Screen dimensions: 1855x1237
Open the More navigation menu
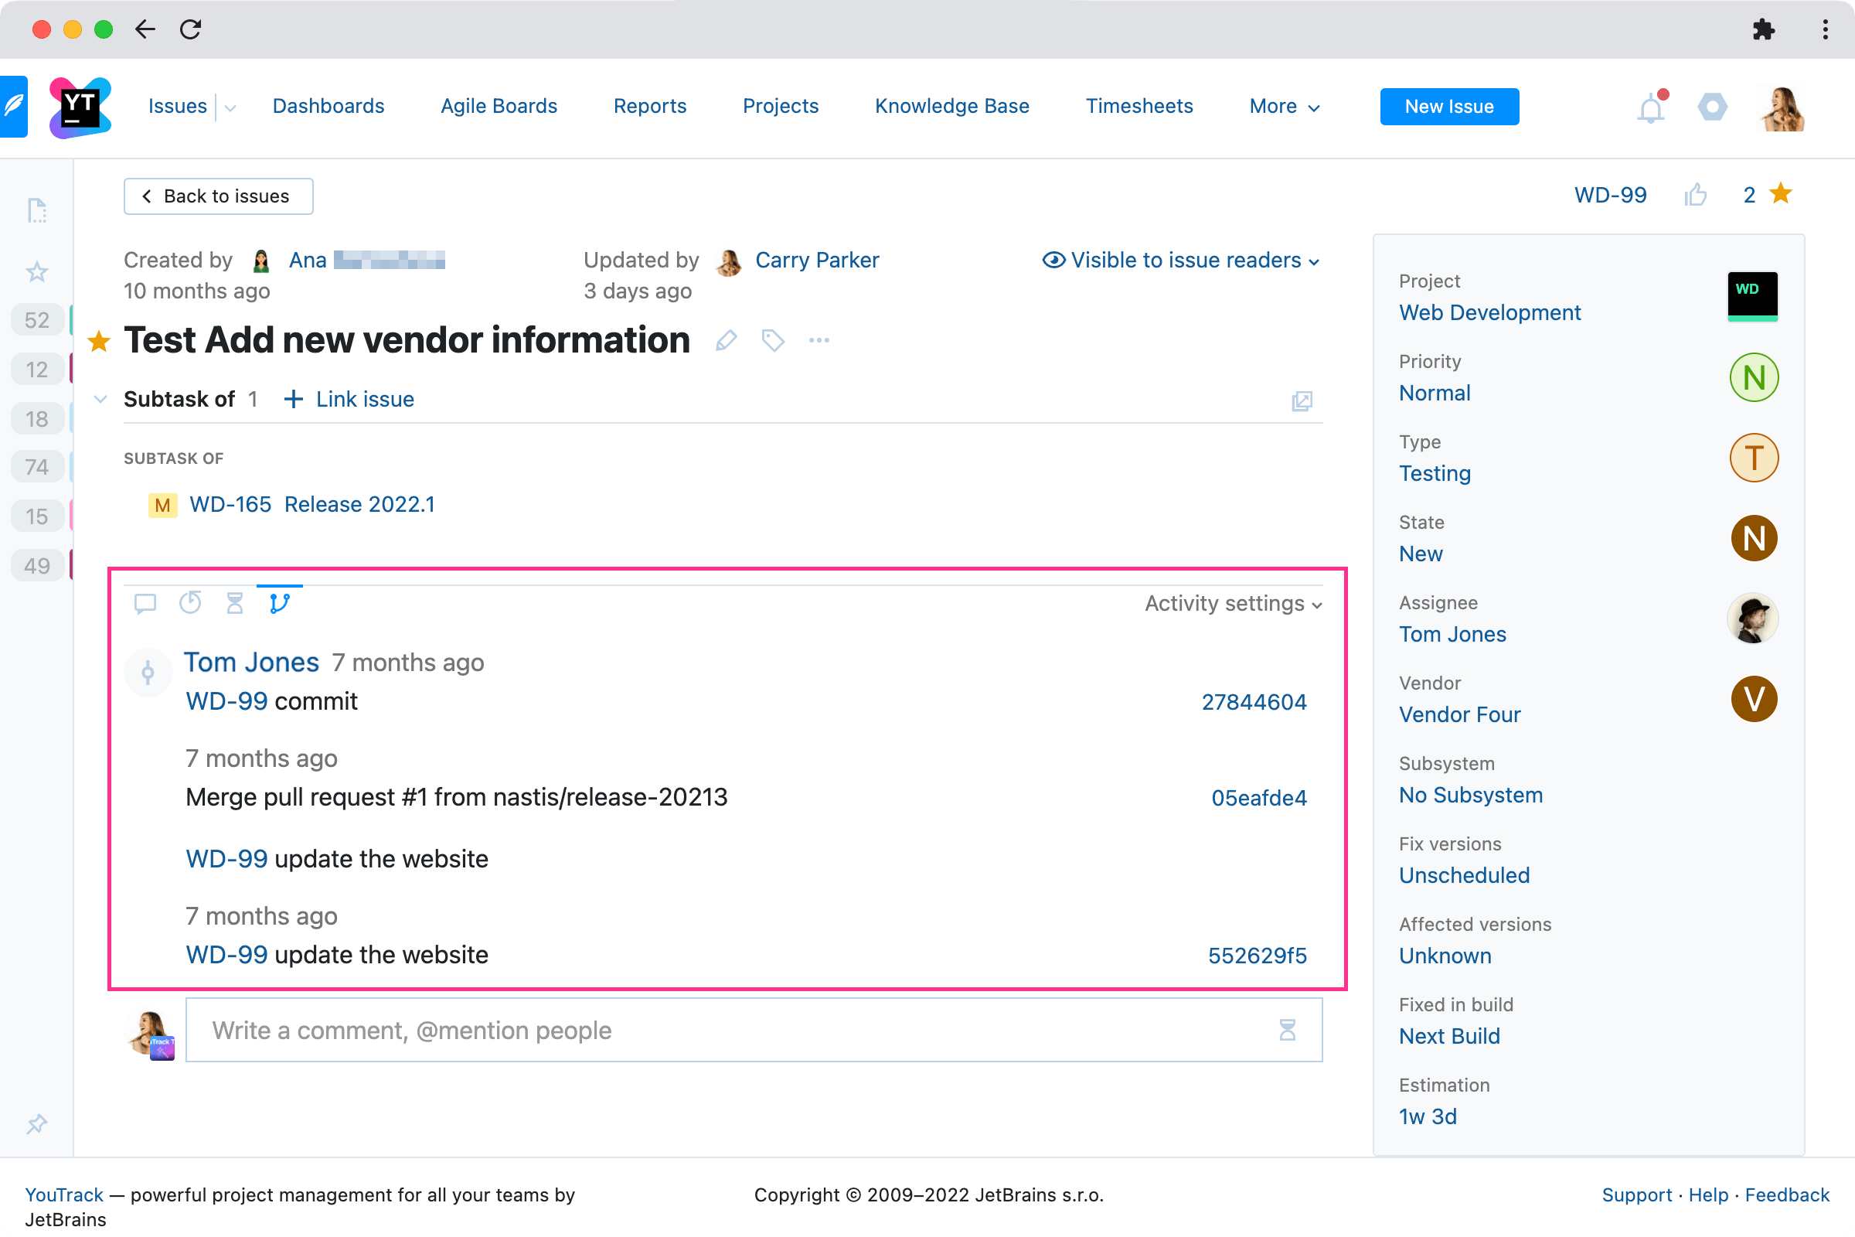1283,106
